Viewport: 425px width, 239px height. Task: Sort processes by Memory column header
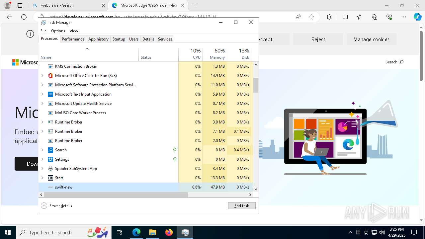point(215,54)
